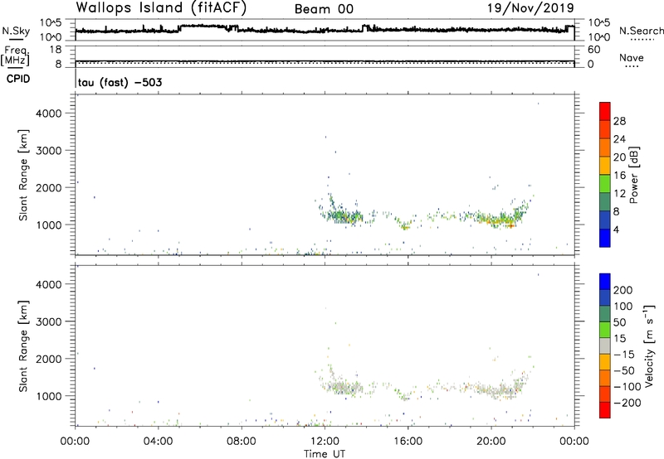The height and width of the screenshot is (459, 664).
Task: Click the '16:00' time axis label
Action: [408, 442]
